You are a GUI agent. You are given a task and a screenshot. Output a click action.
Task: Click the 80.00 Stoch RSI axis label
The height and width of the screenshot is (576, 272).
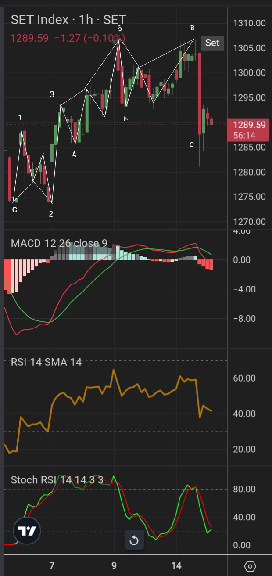pos(244,489)
